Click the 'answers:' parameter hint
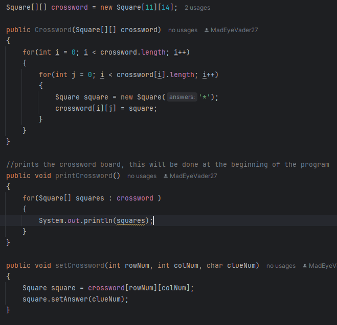 182,97
